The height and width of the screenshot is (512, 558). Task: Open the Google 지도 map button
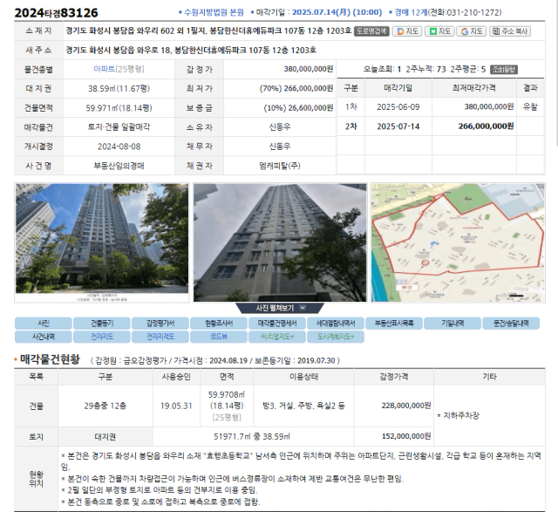pos(472,31)
